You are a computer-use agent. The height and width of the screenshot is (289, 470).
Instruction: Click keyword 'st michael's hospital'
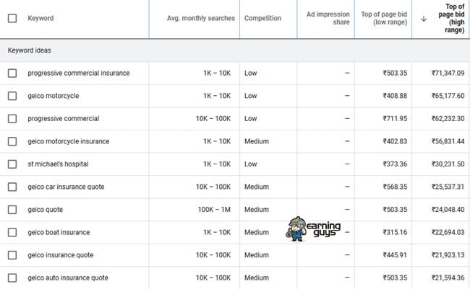58,164
